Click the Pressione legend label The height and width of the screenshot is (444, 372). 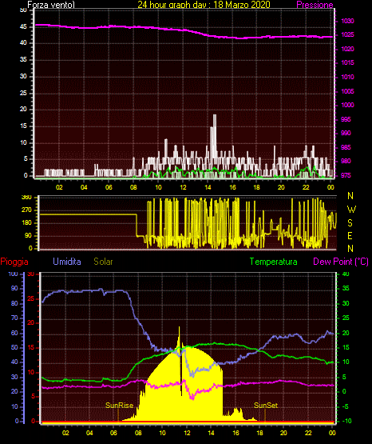(315, 5)
